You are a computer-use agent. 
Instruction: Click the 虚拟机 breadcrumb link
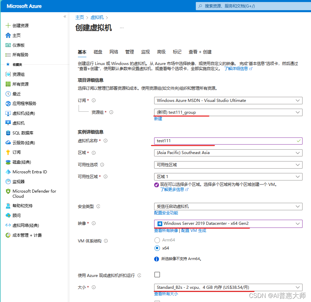click(x=97, y=18)
